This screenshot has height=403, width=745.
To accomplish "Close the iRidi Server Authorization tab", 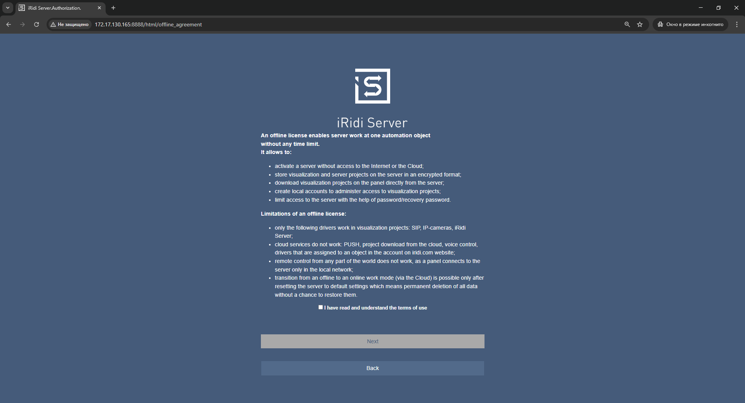I will tap(99, 8).
